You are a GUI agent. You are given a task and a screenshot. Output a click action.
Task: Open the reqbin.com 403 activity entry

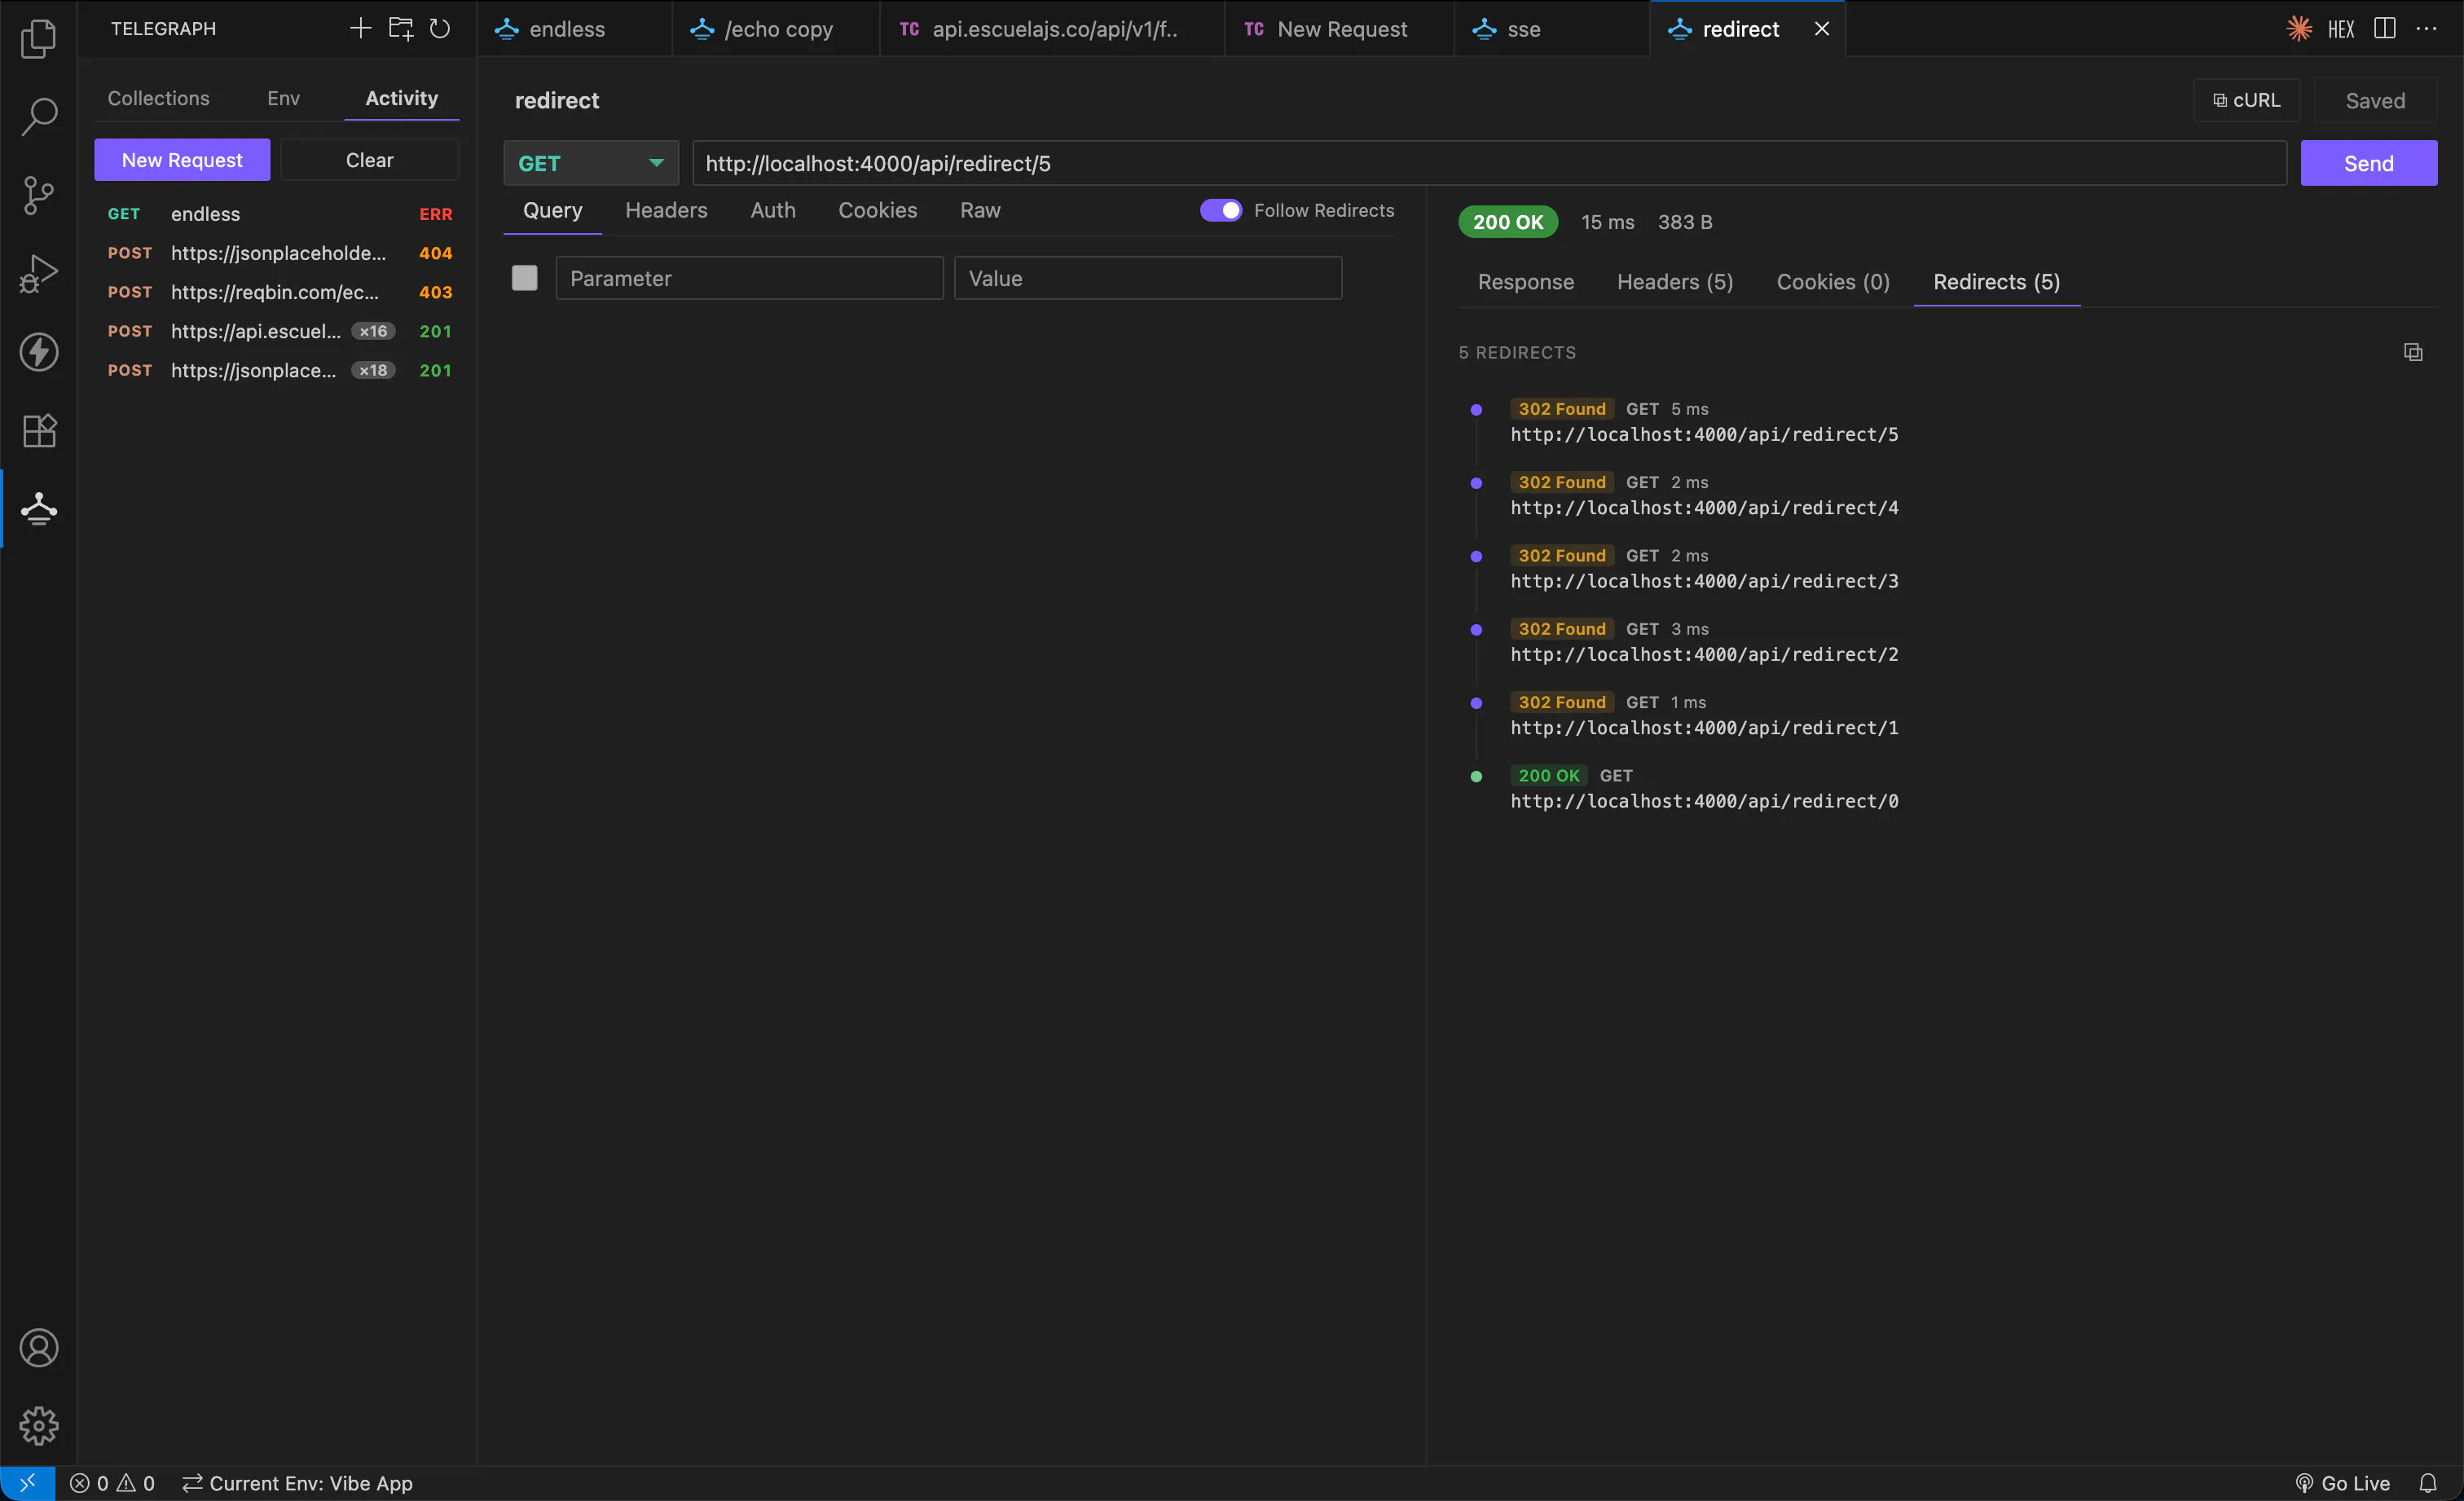pyautogui.click(x=279, y=292)
